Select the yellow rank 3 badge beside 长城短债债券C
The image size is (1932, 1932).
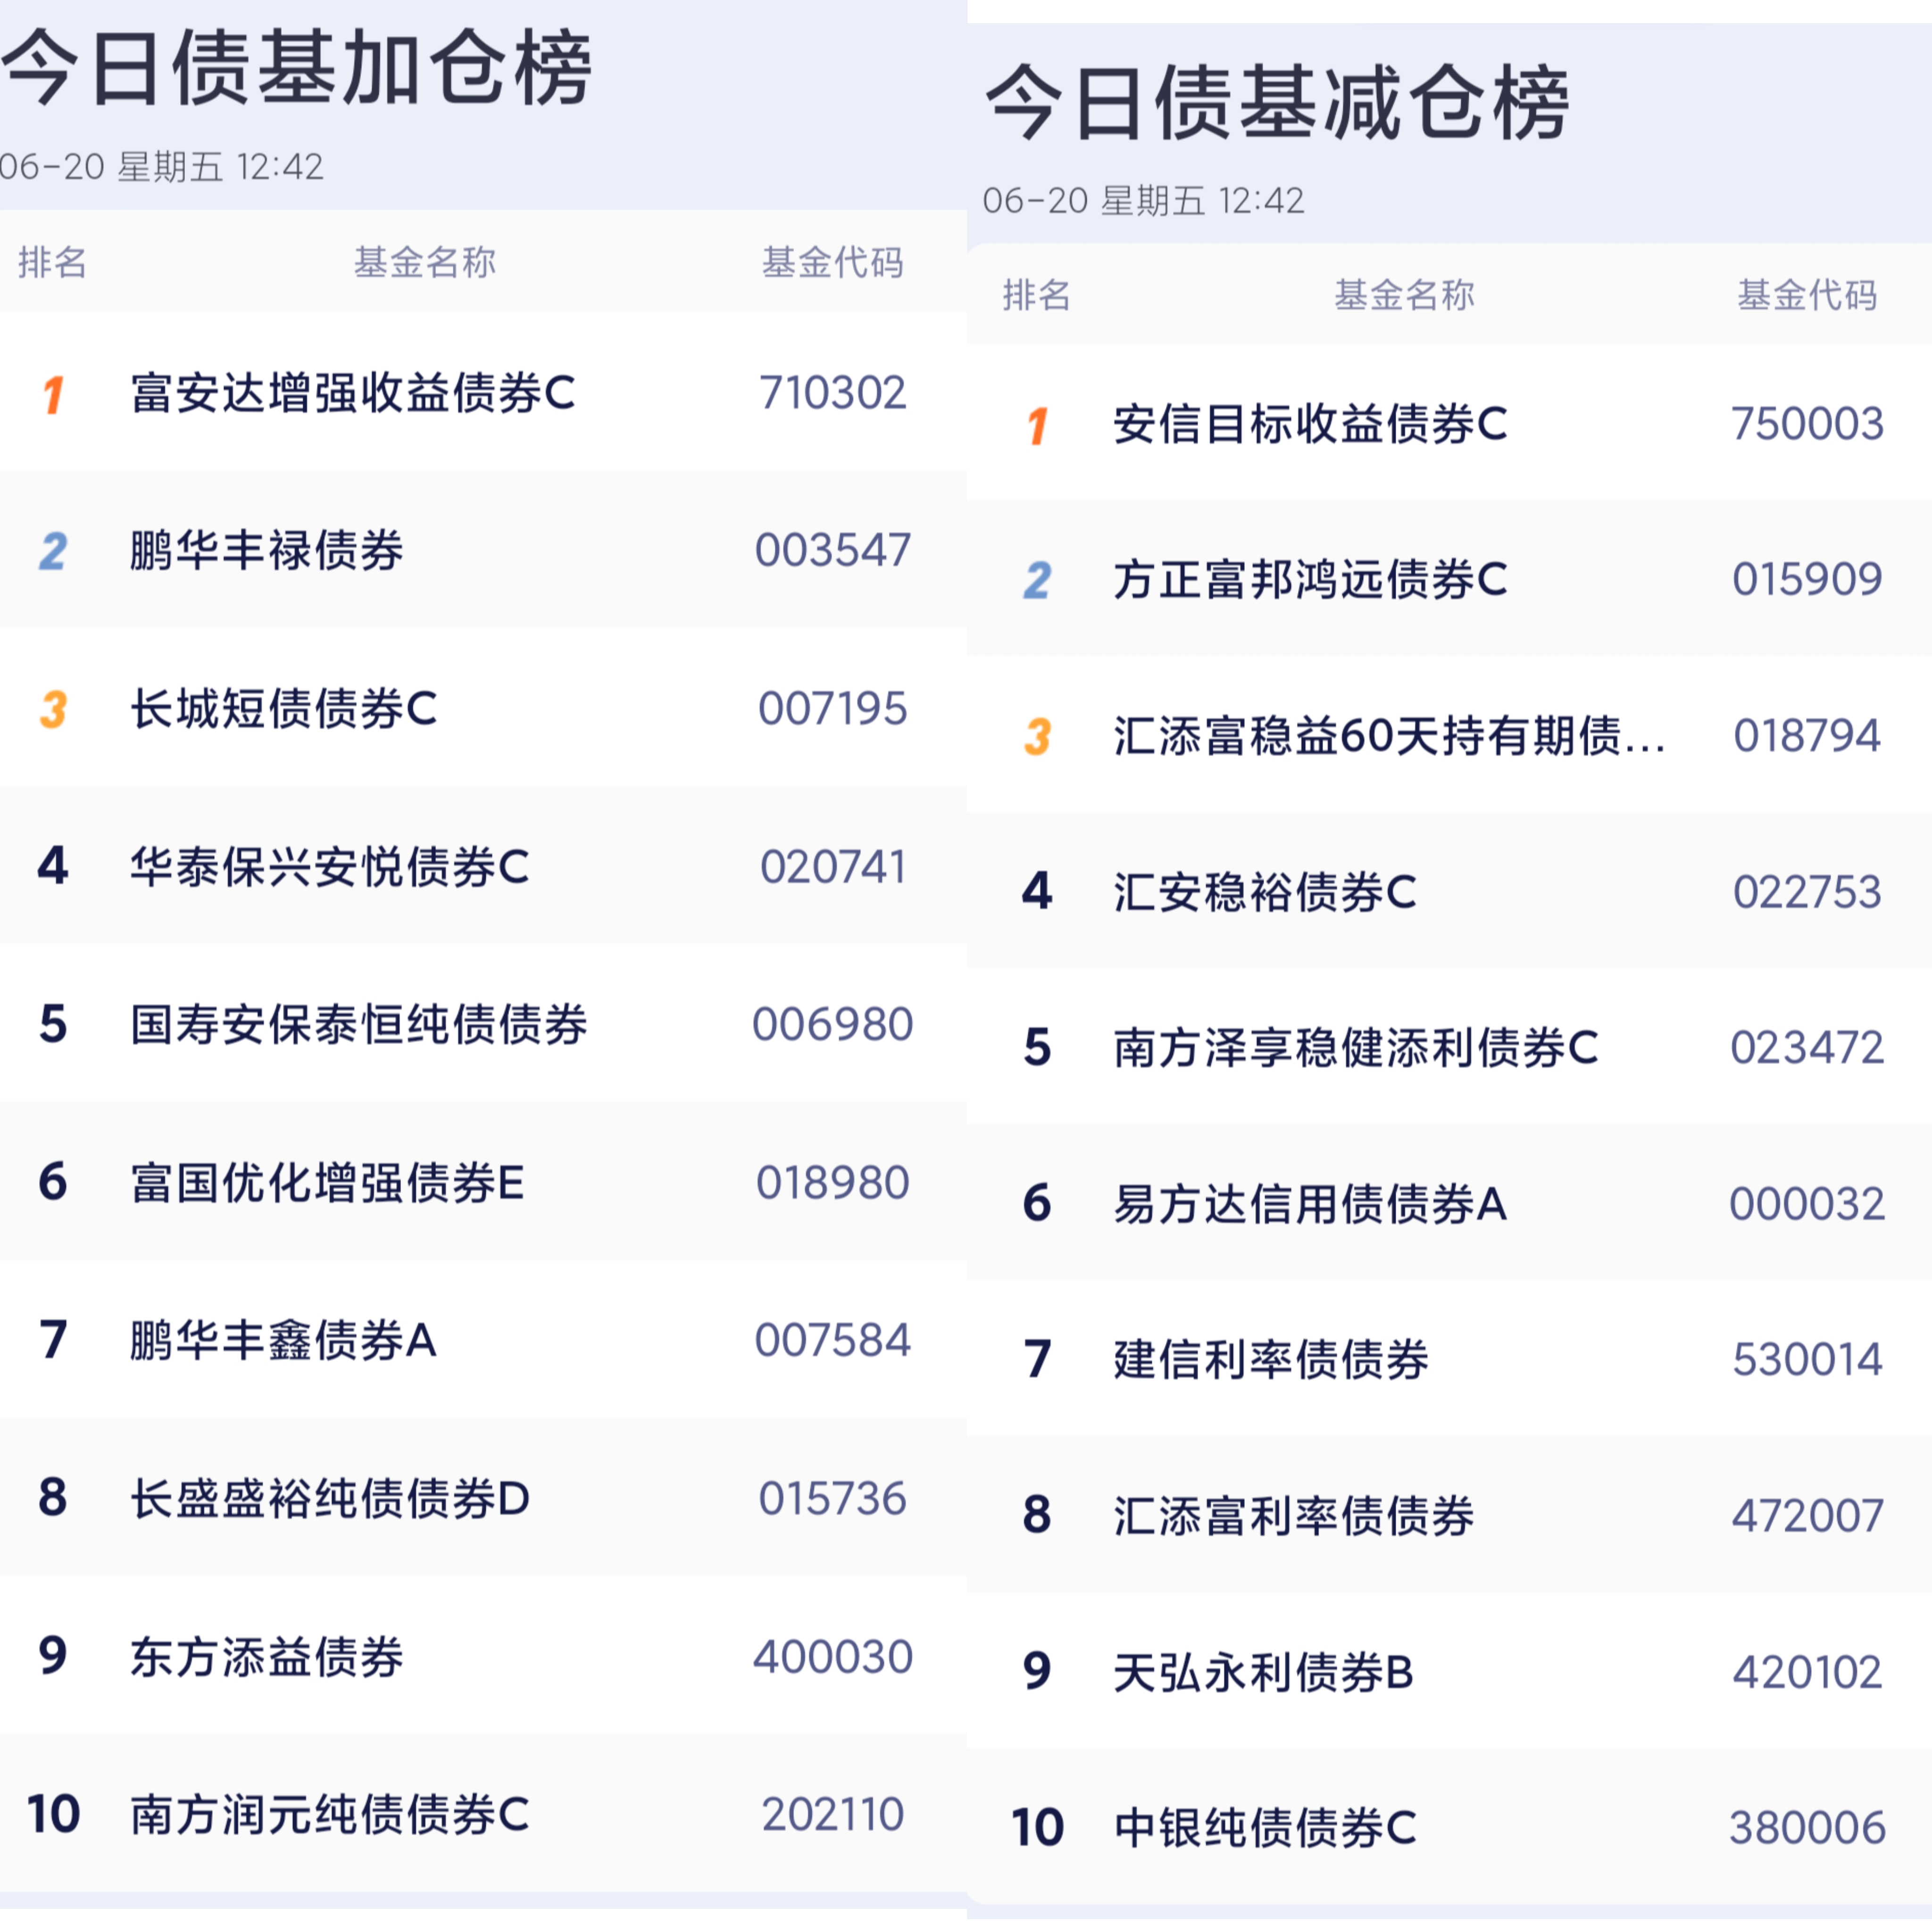(53, 710)
